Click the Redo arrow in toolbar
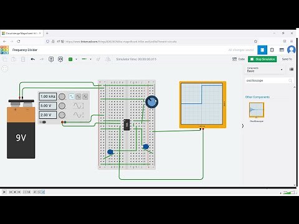 pos(42,59)
